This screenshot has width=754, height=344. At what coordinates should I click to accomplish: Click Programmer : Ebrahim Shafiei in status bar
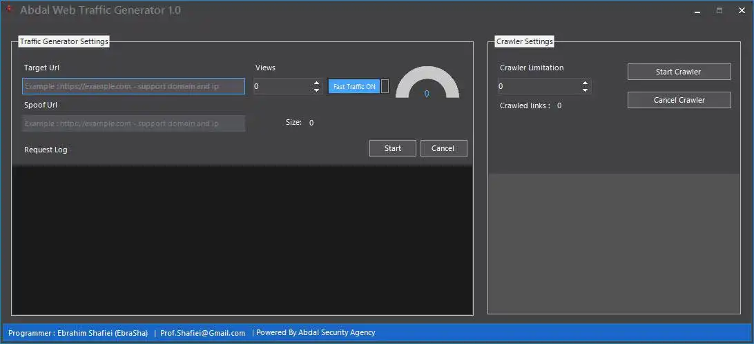click(78, 332)
